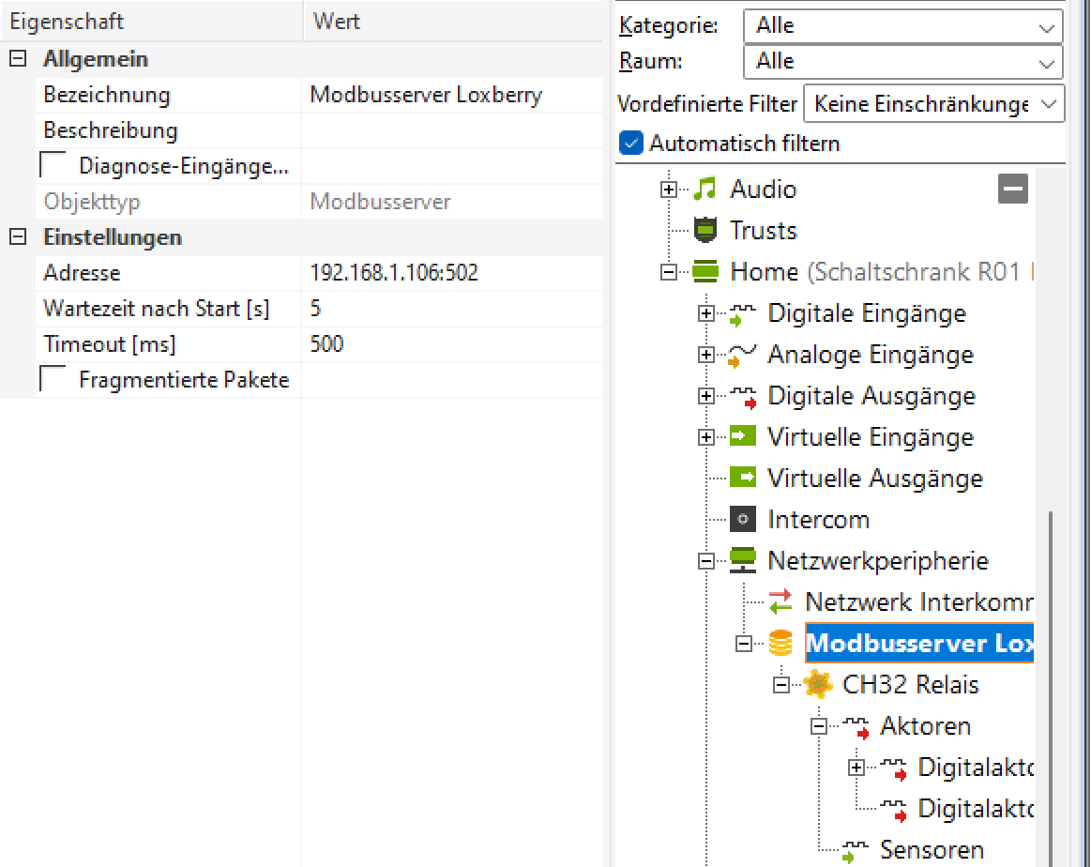Collapse the Allgemein property section
This screenshot has width=1091, height=867.
(x=17, y=59)
